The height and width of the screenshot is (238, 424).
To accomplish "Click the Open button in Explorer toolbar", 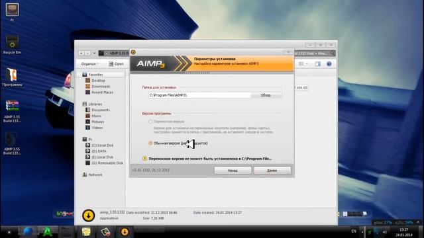I will pos(117,64).
